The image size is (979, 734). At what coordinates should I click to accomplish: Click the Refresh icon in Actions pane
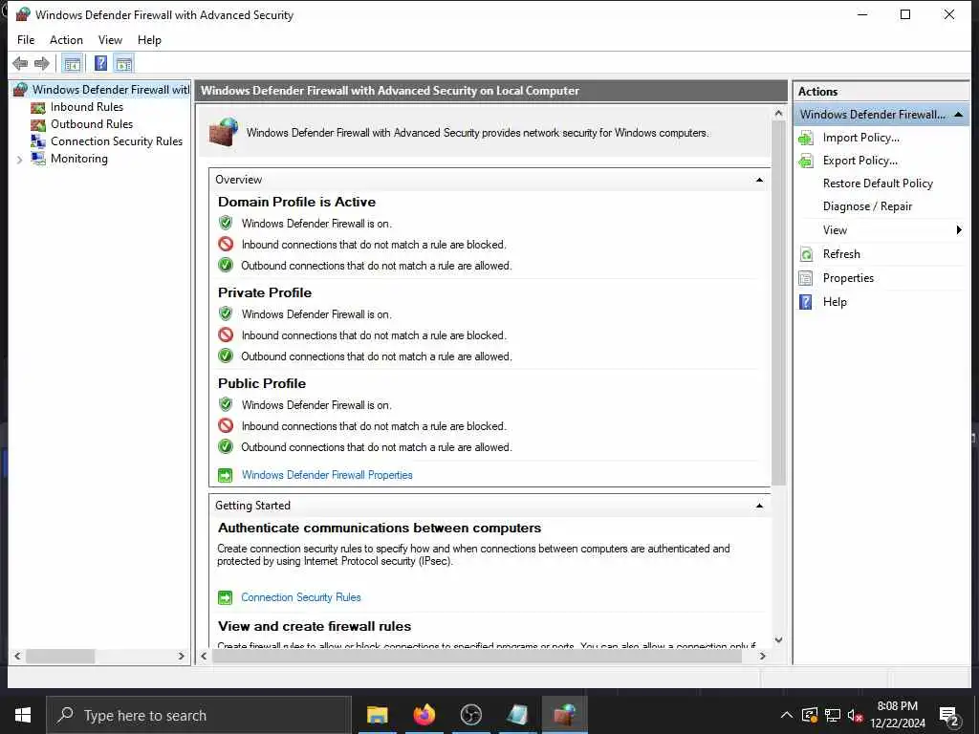tap(806, 254)
